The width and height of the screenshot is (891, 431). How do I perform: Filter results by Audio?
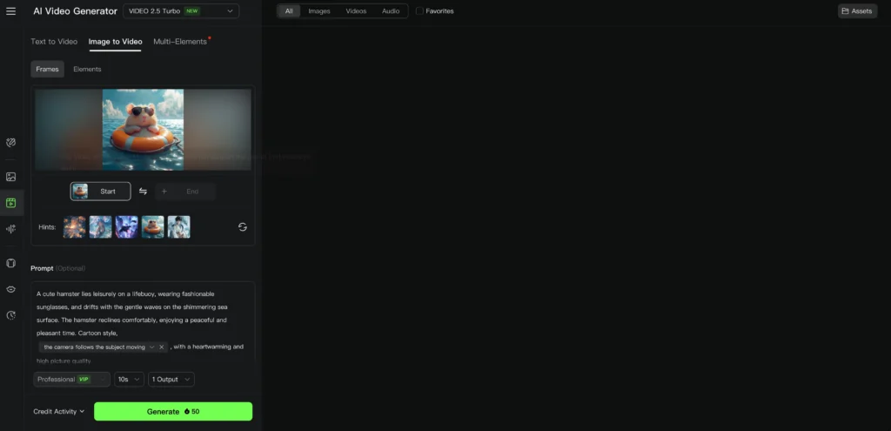[391, 11]
